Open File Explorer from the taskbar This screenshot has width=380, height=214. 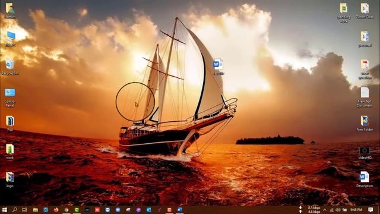pyautogui.click(x=36, y=210)
